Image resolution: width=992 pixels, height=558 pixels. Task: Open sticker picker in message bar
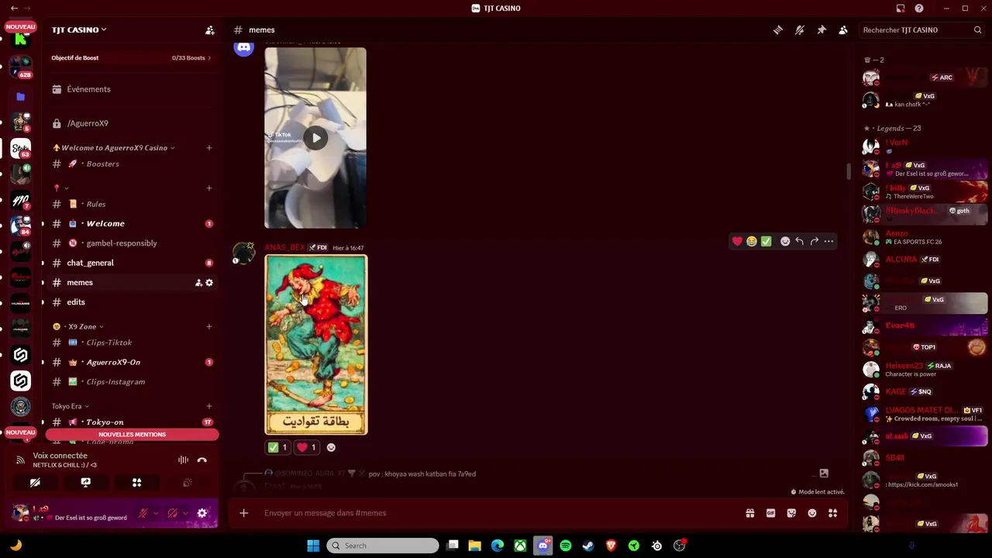click(x=791, y=513)
